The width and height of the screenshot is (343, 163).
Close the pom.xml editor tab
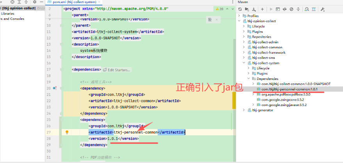click(x=100, y=2)
